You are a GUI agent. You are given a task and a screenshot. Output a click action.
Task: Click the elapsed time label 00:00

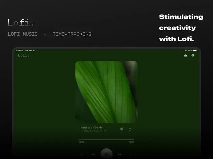(81, 142)
